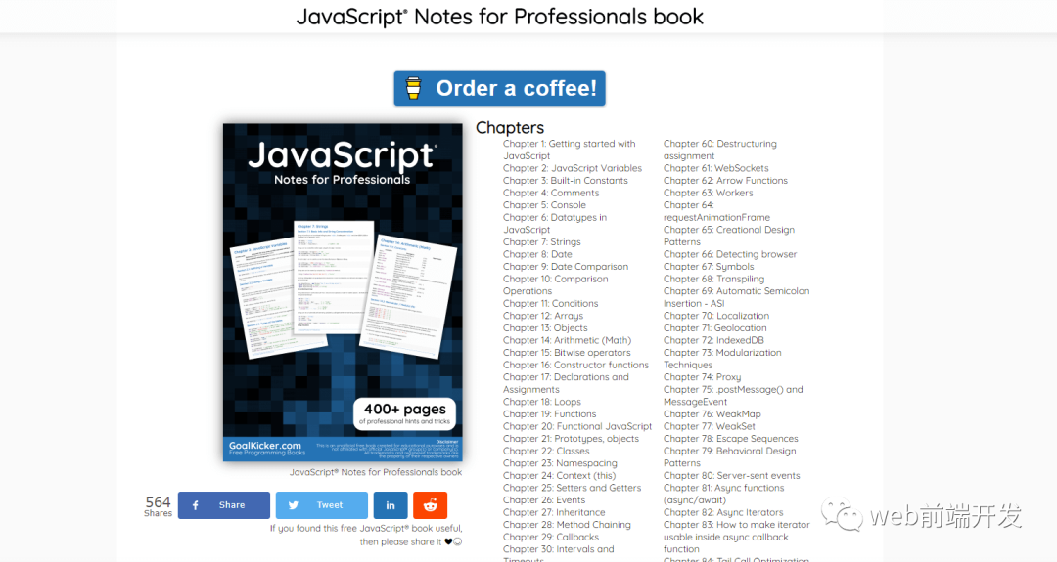Image resolution: width=1057 pixels, height=562 pixels.
Task: Select Chapter 82: Async Iterators
Action: pyautogui.click(x=723, y=512)
